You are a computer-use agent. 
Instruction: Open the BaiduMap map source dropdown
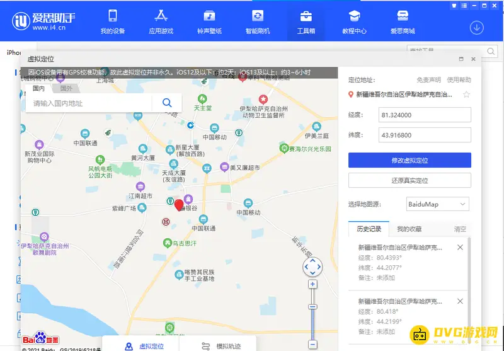[x=437, y=204]
